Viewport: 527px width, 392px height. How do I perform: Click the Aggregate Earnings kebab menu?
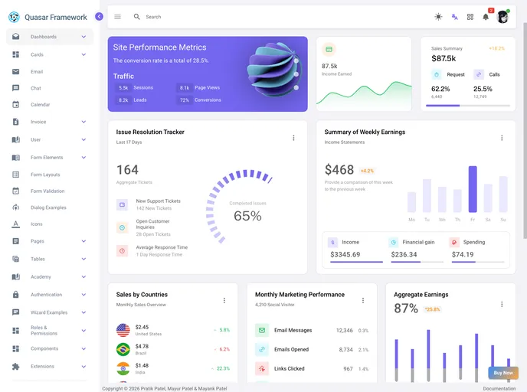point(502,303)
